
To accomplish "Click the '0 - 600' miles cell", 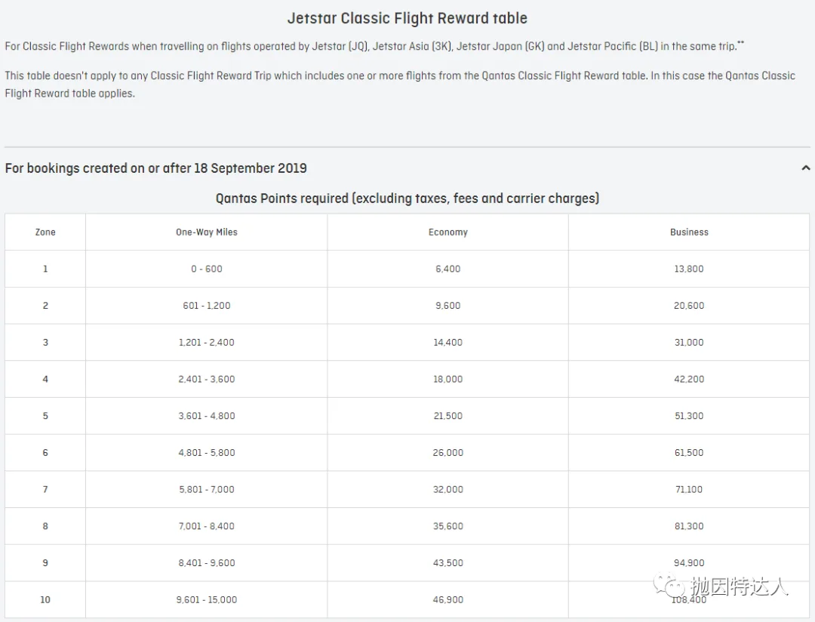I will (206, 269).
